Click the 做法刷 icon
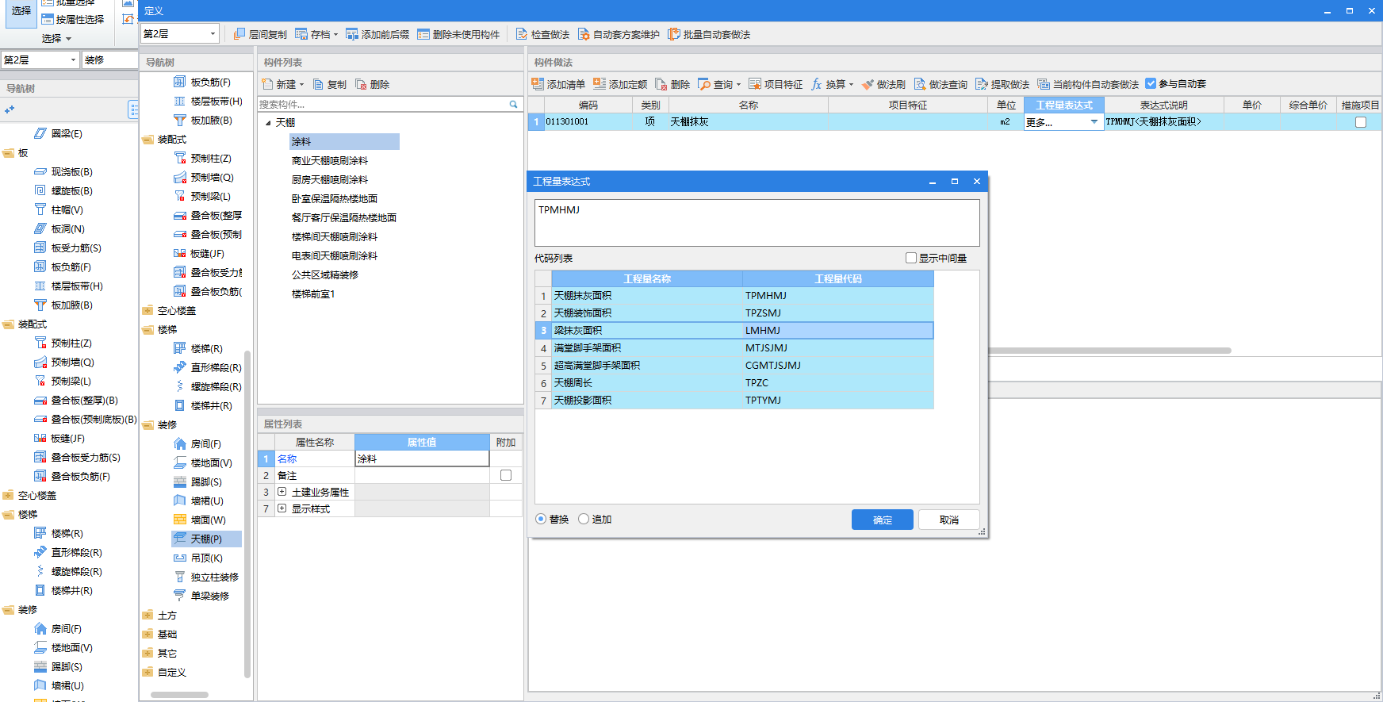Viewport: 1383px width, 702px height. click(x=868, y=84)
